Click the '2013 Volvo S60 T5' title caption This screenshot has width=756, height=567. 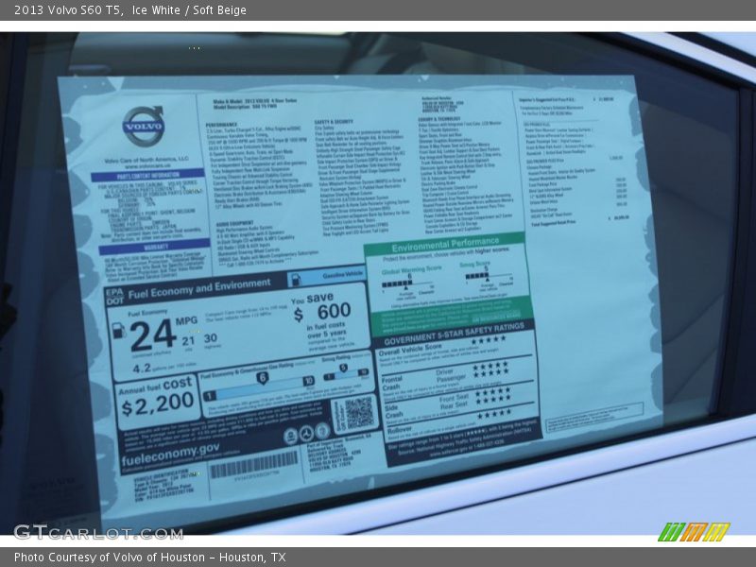click(67, 10)
